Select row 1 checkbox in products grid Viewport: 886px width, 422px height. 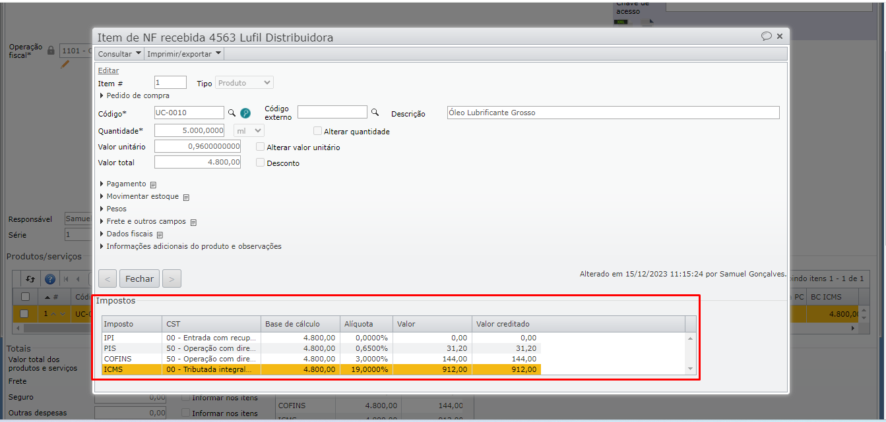pos(24,314)
